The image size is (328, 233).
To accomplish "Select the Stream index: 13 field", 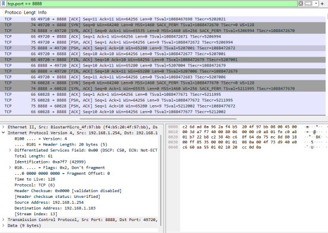I will tap(36, 214).
